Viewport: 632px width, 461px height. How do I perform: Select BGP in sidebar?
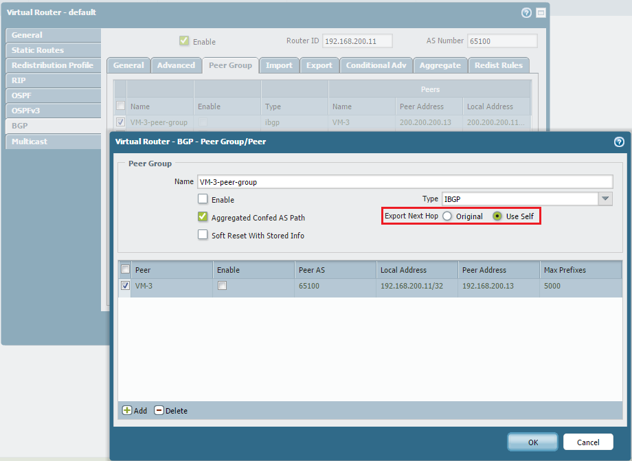pyautogui.click(x=53, y=126)
